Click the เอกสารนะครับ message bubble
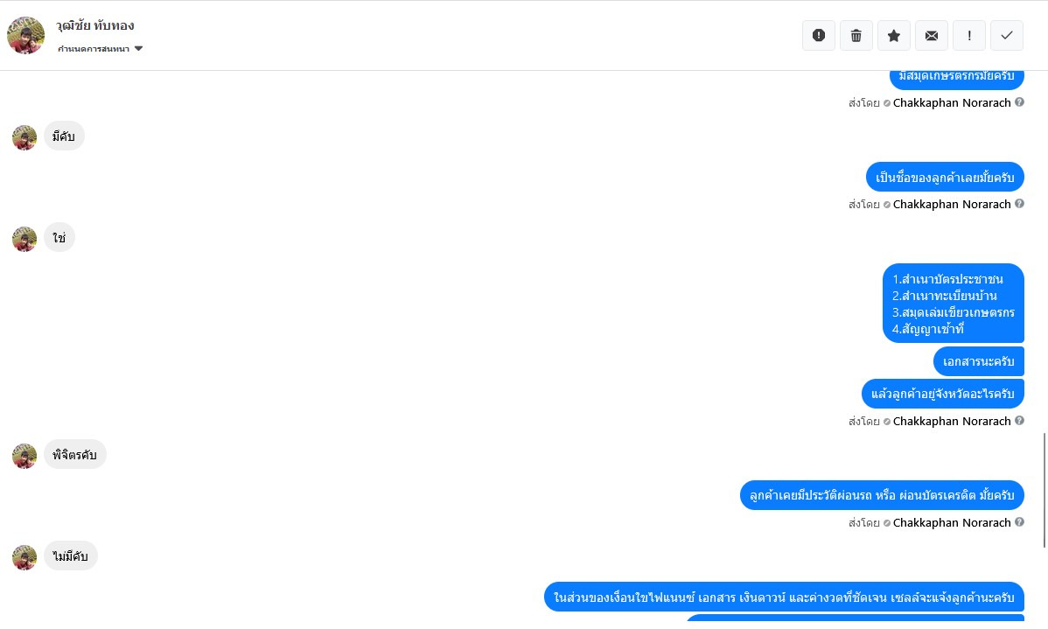This screenshot has width=1048, height=629. click(x=979, y=361)
